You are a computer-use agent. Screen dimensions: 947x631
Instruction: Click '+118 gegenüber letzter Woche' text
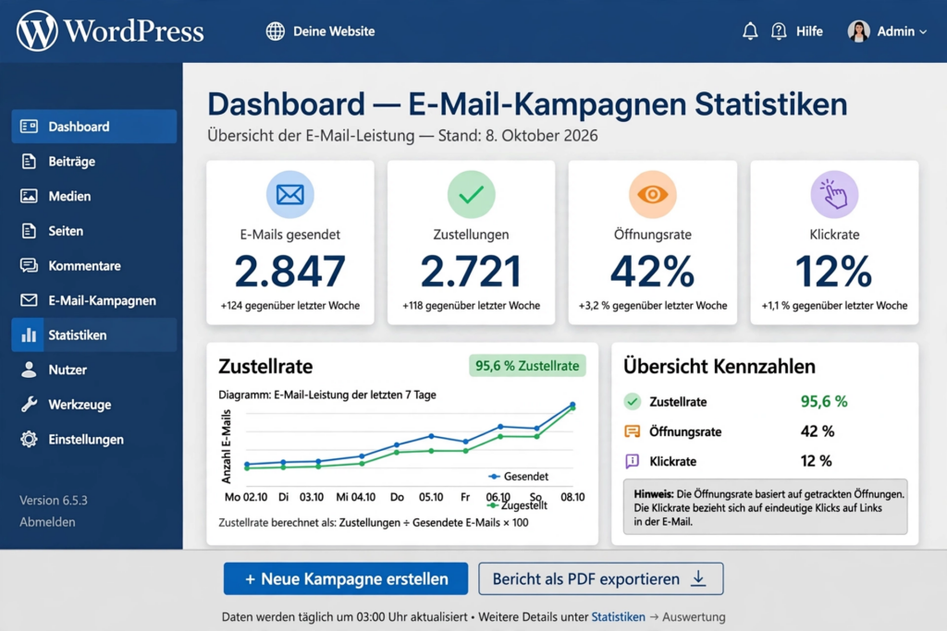[471, 306]
